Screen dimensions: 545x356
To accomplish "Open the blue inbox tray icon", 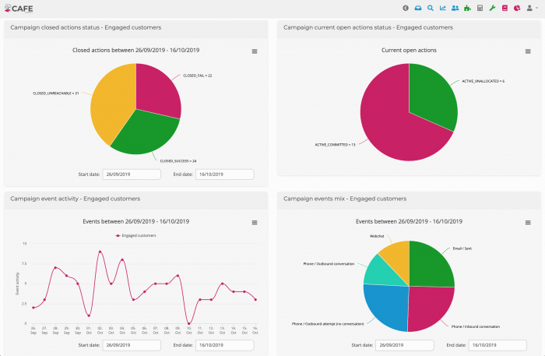I will (418, 8).
